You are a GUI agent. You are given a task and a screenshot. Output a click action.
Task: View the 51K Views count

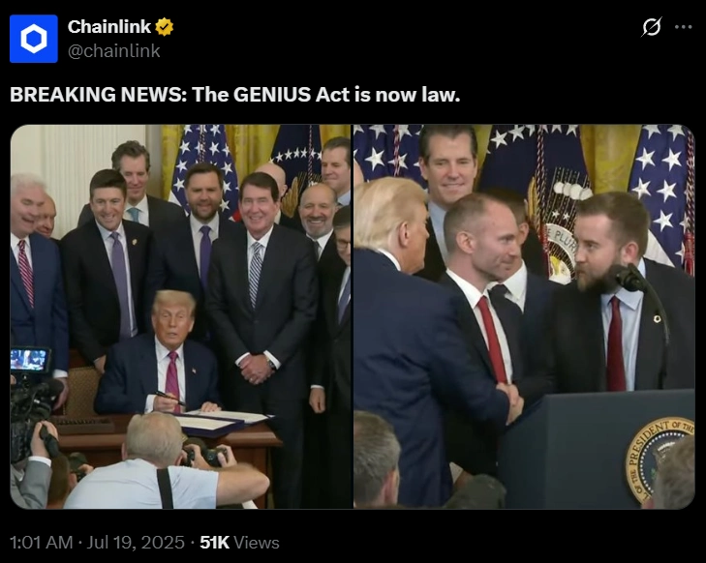239,543
